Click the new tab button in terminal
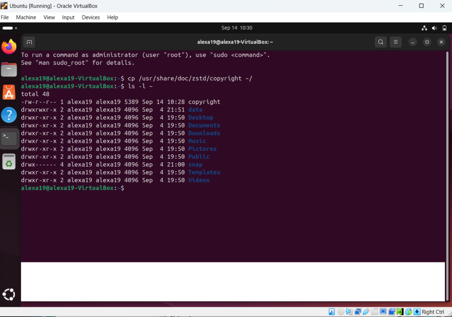 29,42
